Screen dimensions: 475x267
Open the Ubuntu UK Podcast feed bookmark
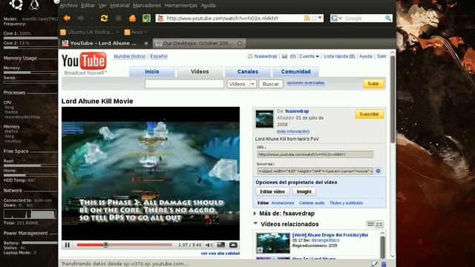tap(90, 32)
